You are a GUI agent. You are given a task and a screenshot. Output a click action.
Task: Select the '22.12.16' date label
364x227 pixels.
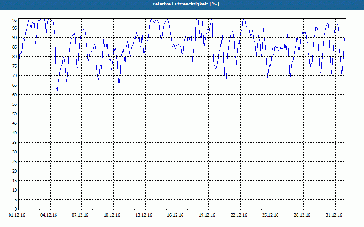[238, 215]
